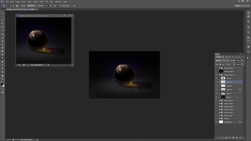Open the Exposure slider arrow
Screen dimensions: 251x141
tap(51, 6)
